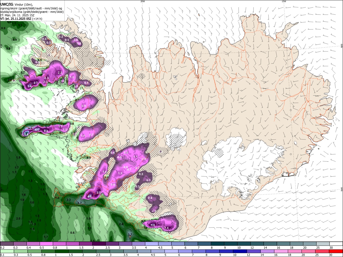Select the darkest green 1–1.5 rain swatch
The width and height of the screenshot is (343, 257).
pos(62,251)
